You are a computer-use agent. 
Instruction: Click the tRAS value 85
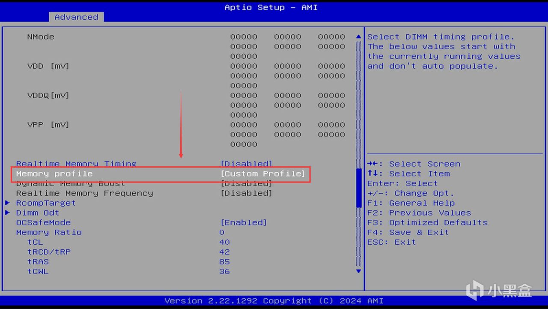pyautogui.click(x=224, y=261)
